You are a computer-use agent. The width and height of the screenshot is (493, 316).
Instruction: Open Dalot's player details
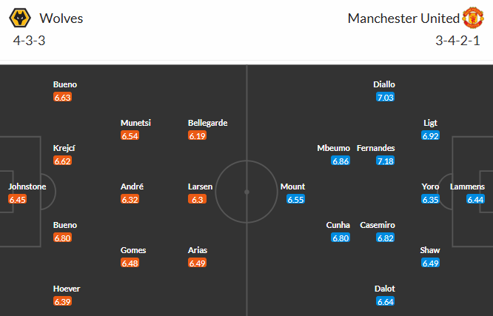385,289
